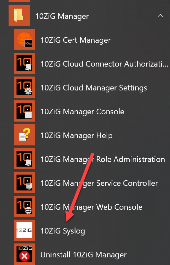Launch 10ZiG Manager Console entry

(x=83, y=112)
